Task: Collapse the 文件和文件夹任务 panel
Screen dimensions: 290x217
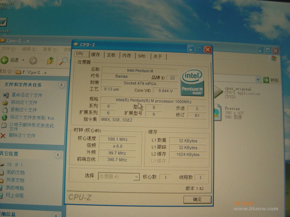Action: [x=61, y=85]
